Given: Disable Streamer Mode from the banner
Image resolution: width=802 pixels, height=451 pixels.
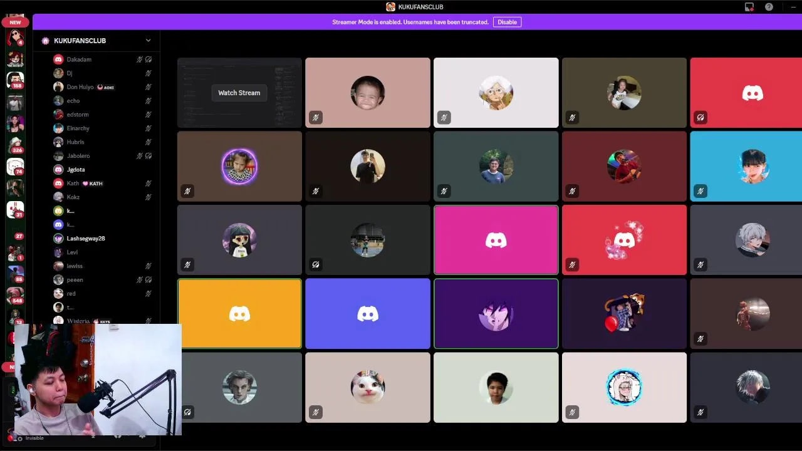Looking at the screenshot, I should pos(507,22).
